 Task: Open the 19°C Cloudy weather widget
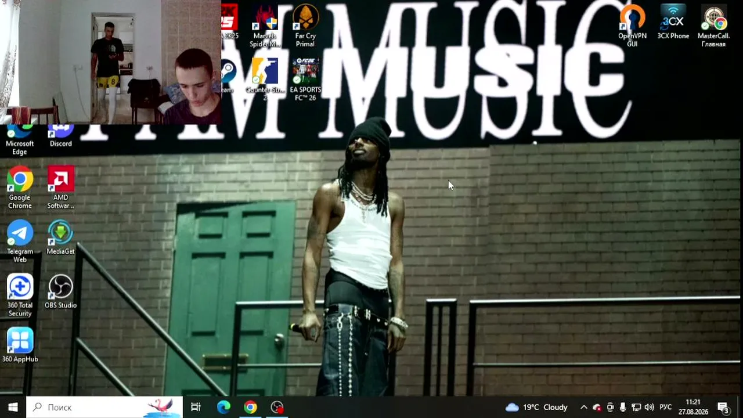coord(536,407)
